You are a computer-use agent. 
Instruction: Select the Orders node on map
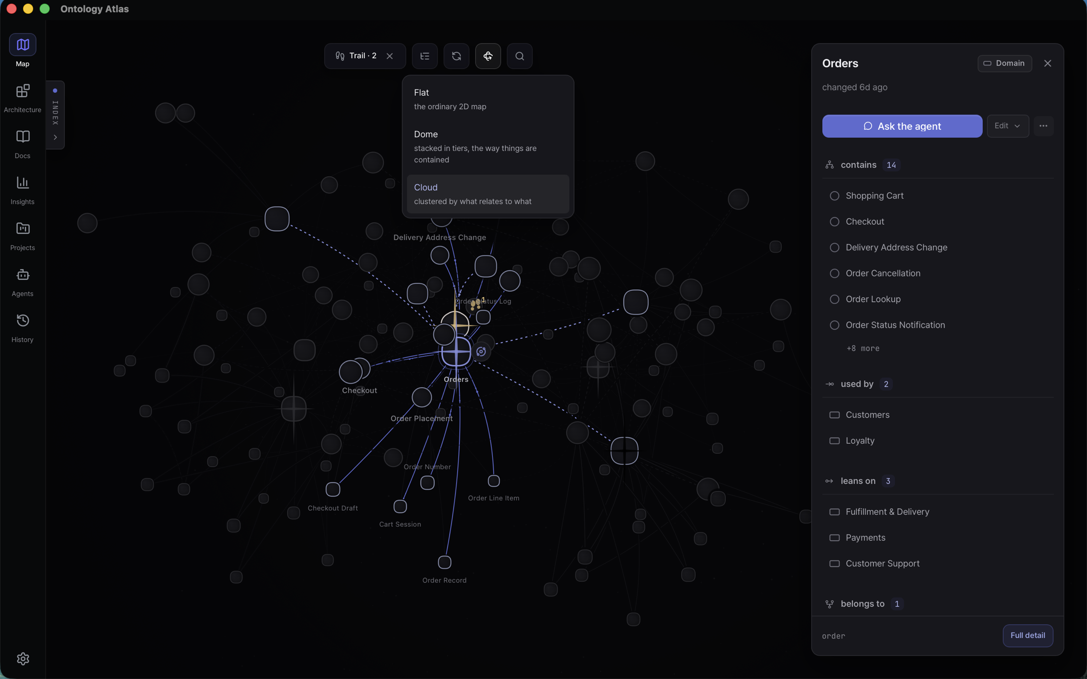(x=456, y=352)
